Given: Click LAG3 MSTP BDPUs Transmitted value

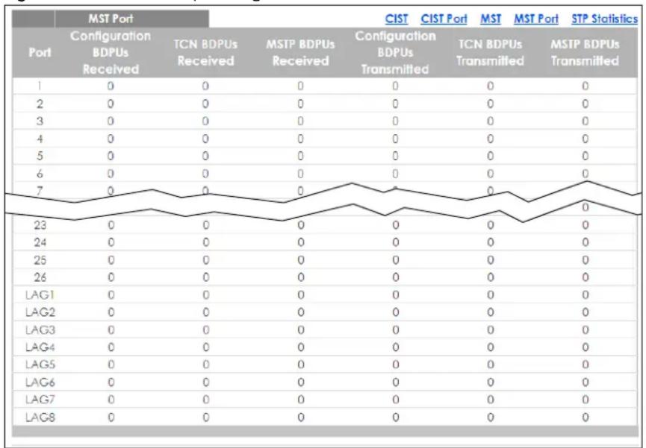Looking at the screenshot, I should (x=585, y=330).
